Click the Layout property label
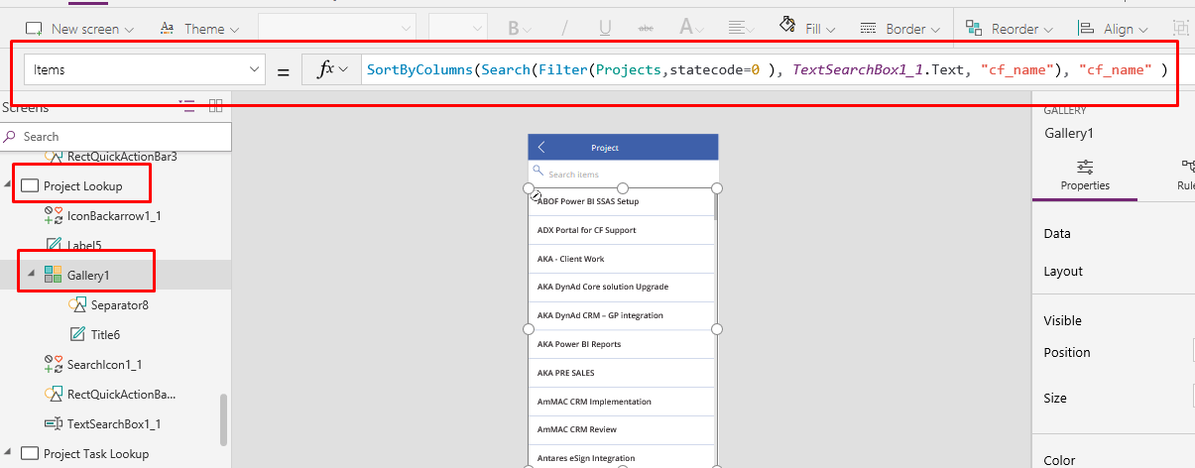Image resolution: width=1195 pixels, height=468 pixels. [1063, 272]
